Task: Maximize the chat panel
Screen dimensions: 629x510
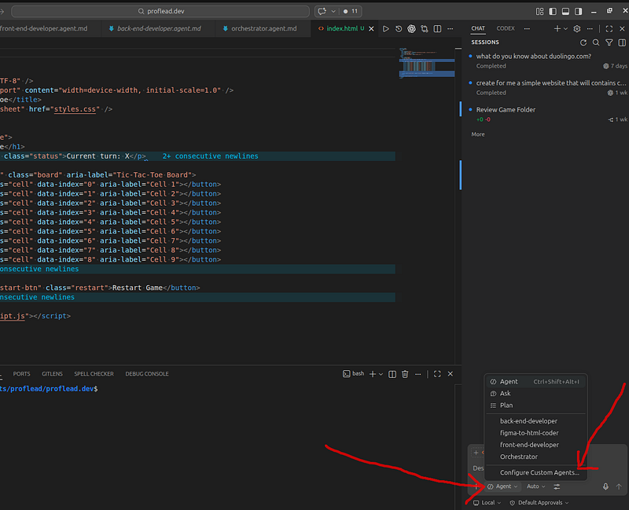Action: point(609,28)
